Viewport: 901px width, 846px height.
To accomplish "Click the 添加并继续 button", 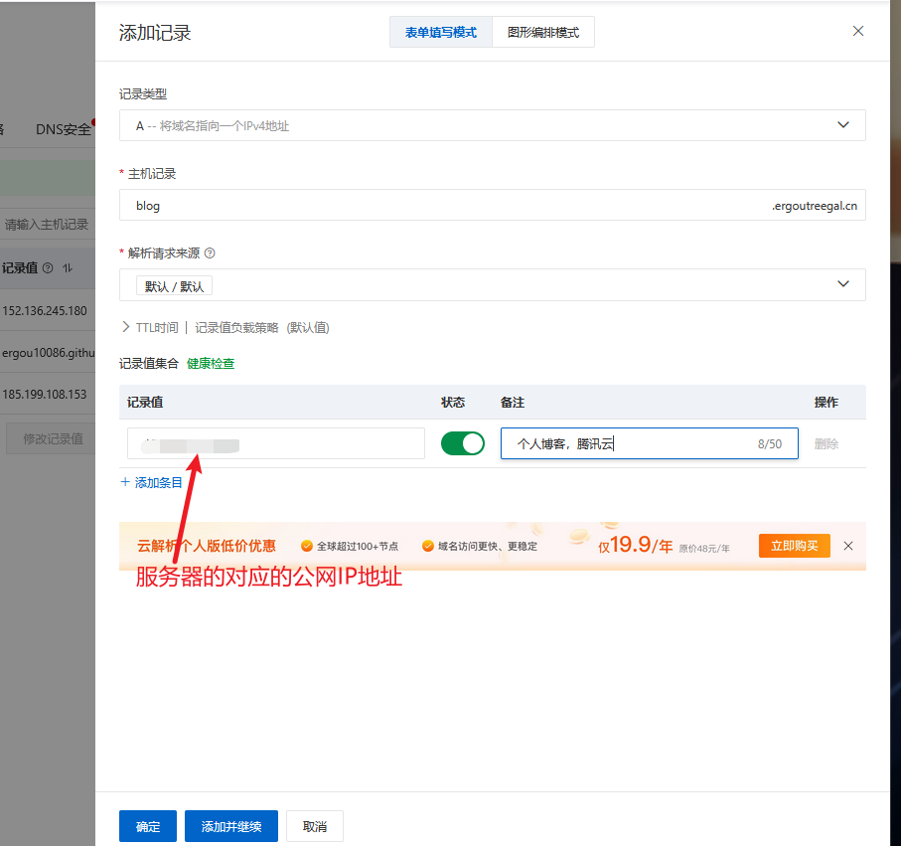I will tap(231, 826).
